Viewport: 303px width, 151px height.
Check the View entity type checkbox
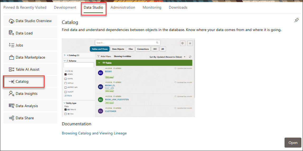66,114
